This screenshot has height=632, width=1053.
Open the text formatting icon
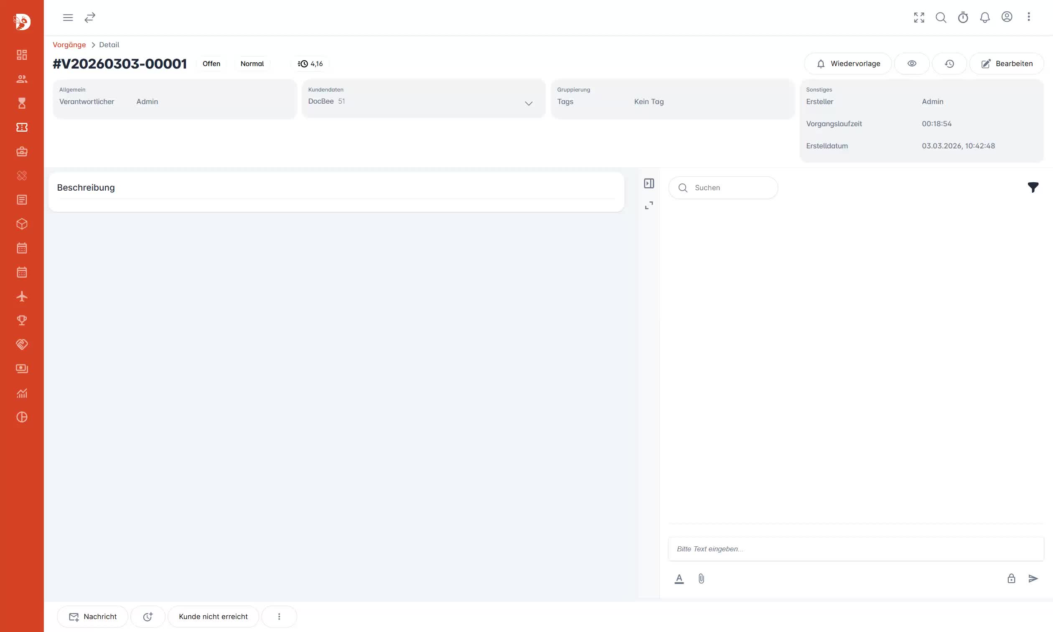679,578
